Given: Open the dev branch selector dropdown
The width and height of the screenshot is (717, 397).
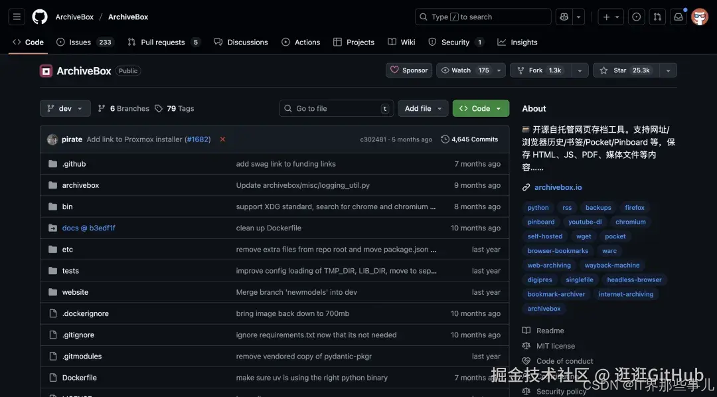Looking at the screenshot, I should click(x=65, y=108).
